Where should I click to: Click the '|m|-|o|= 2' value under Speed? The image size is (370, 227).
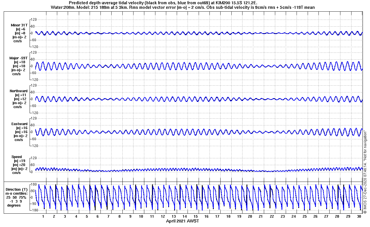coord(20,169)
